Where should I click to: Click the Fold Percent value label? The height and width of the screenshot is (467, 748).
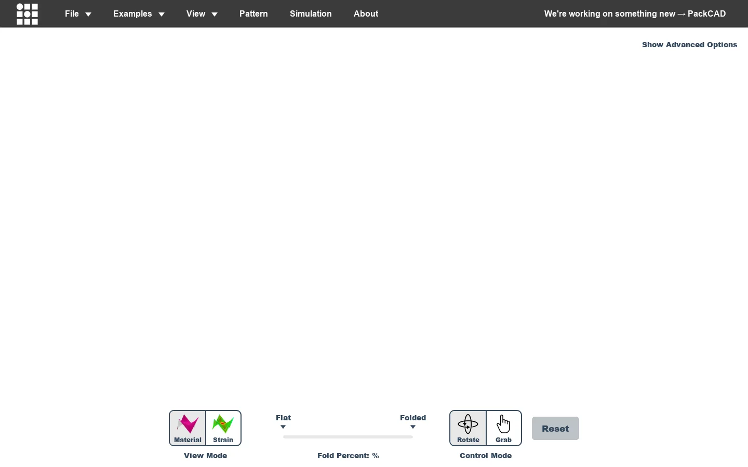click(x=348, y=456)
